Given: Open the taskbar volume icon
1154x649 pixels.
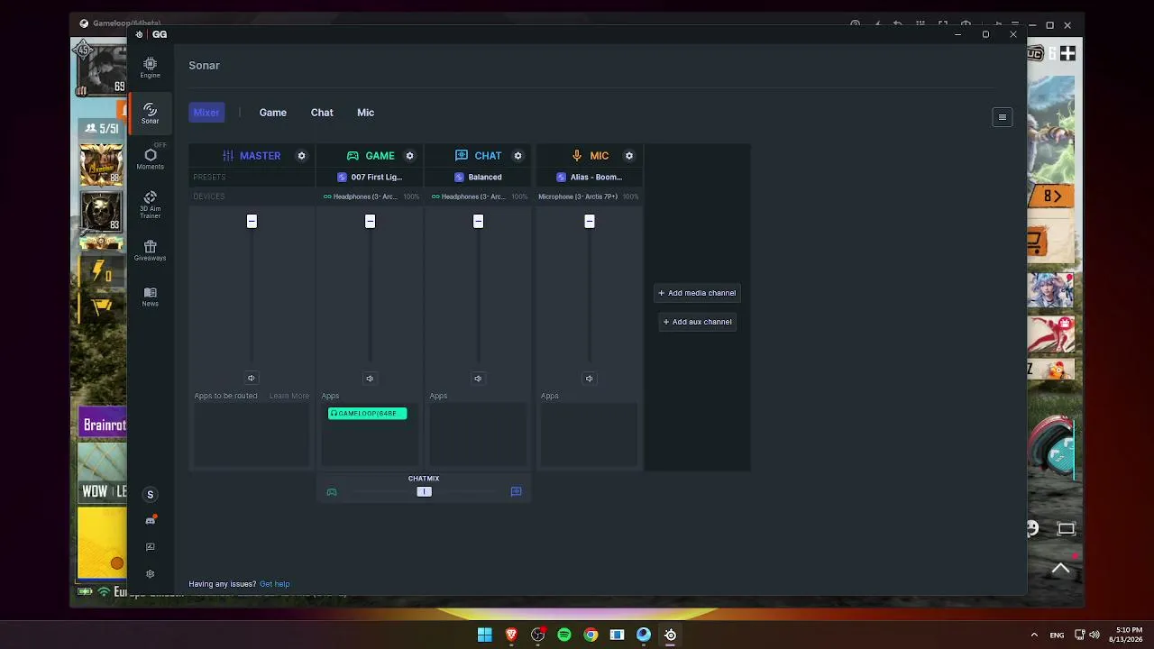Looking at the screenshot, I should tap(1094, 635).
